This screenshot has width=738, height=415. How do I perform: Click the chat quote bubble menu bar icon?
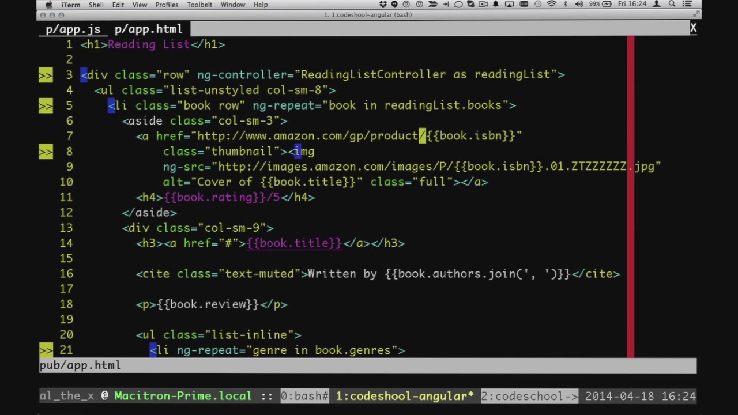pos(394,5)
